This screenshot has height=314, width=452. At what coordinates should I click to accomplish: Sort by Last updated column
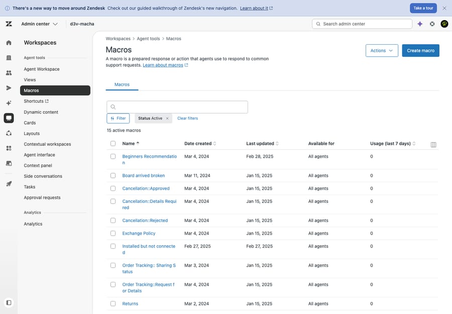(x=262, y=144)
